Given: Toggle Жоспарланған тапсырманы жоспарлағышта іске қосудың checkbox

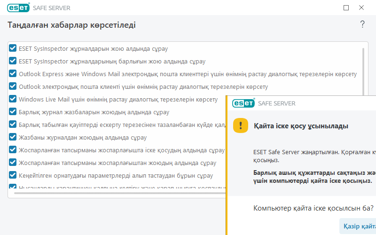Looking at the screenshot, I should click(13, 149).
